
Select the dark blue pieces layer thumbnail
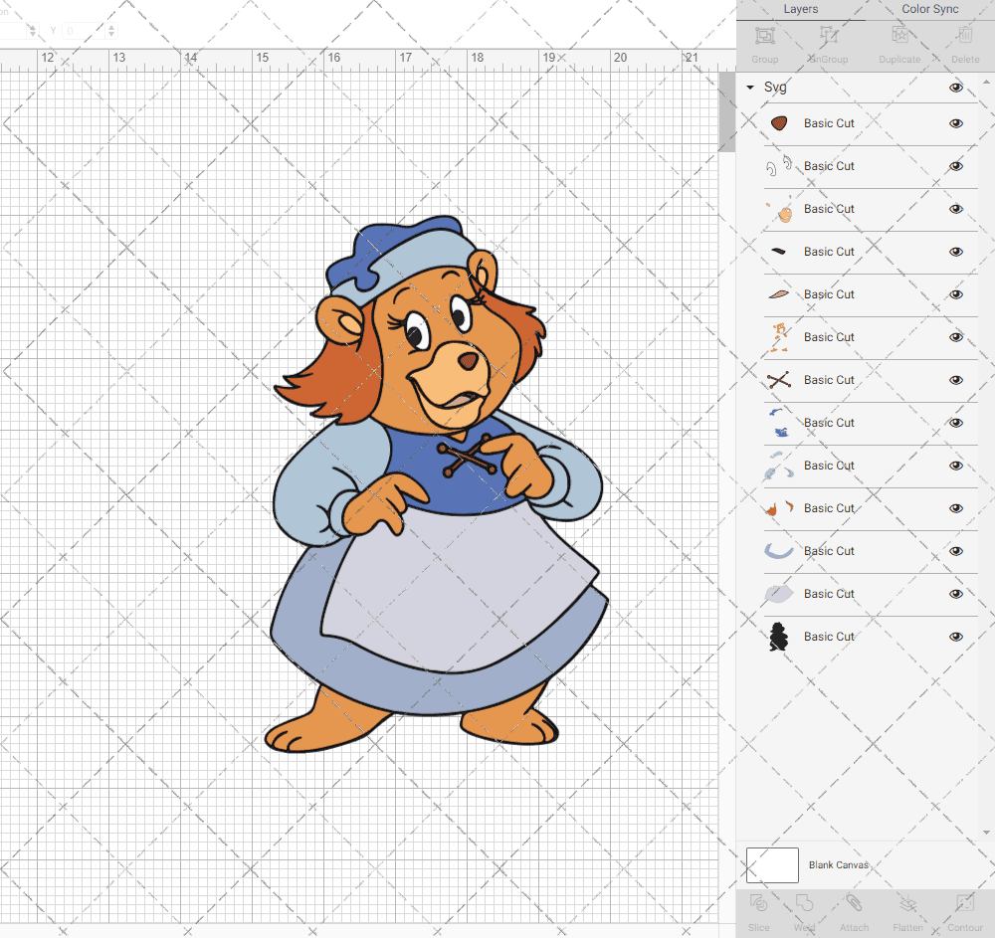779,423
